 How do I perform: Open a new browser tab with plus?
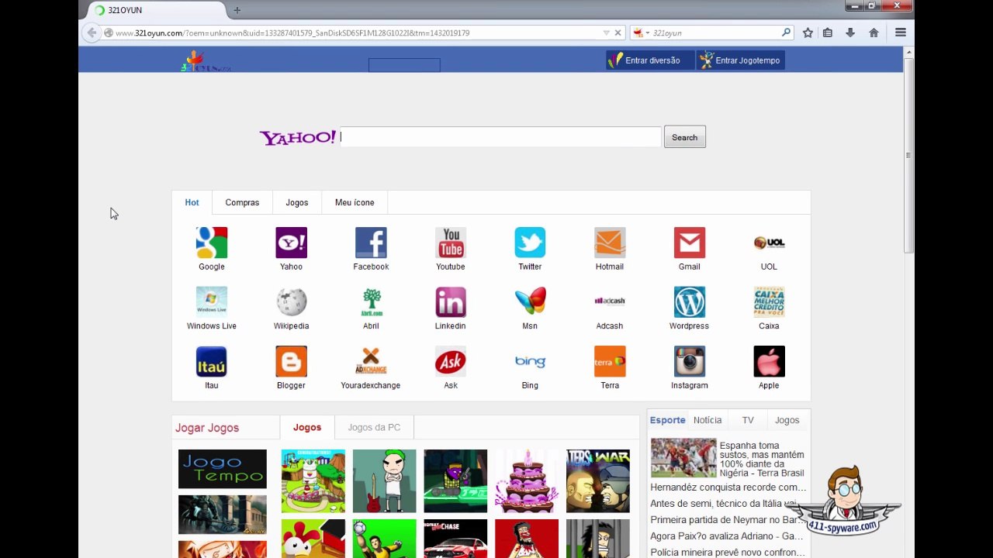click(237, 10)
